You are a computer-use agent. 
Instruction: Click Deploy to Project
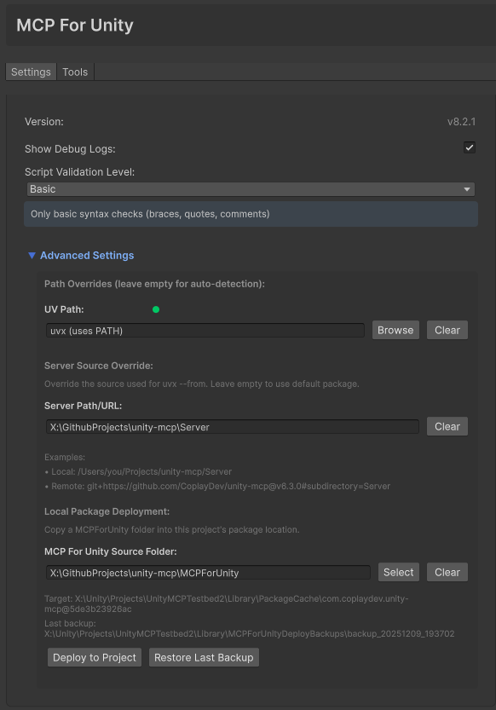[94, 657]
